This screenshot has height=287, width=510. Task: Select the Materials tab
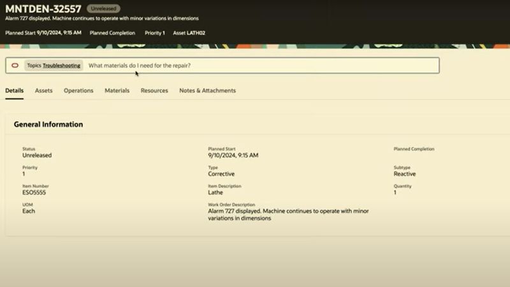(x=117, y=91)
